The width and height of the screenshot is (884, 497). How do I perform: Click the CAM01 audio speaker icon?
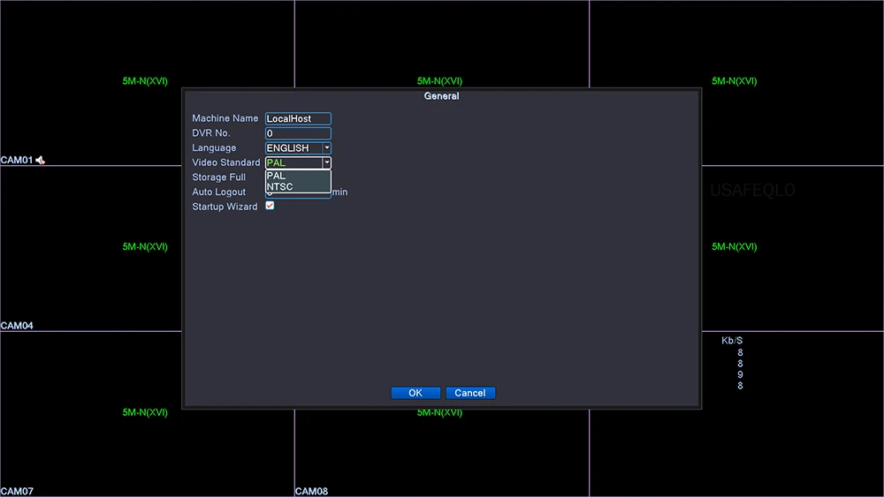click(40, 161)
